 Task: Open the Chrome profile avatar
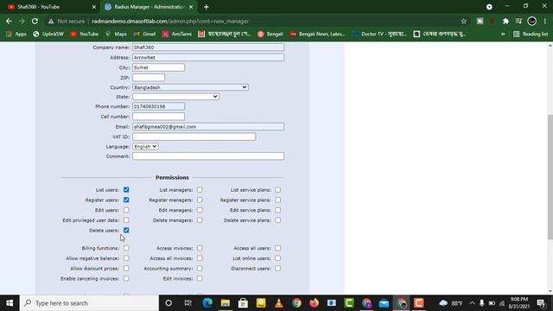[x=532, y=21]
